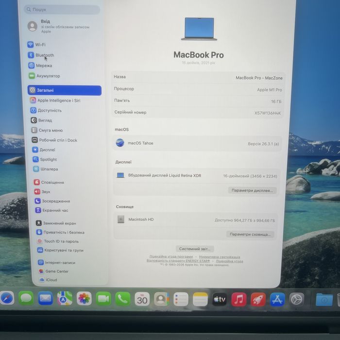Open Spotlight settings in sidebar
This screenshot has height=340, width=340.
coord(45,159)
